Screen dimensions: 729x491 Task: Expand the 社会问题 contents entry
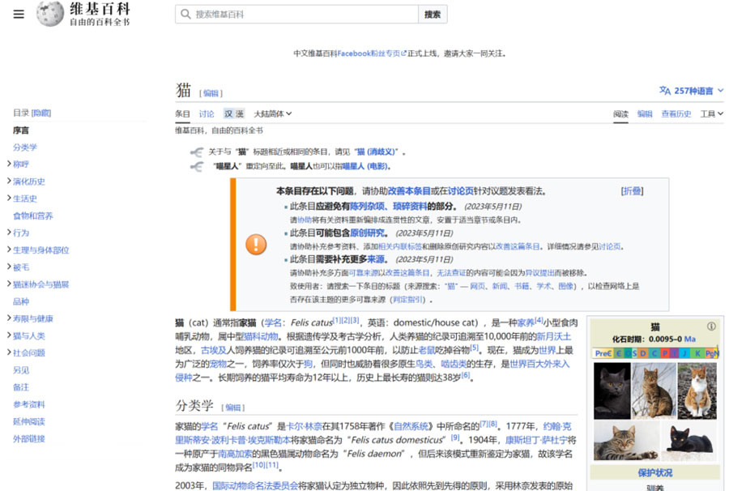(x=9, y=352)
